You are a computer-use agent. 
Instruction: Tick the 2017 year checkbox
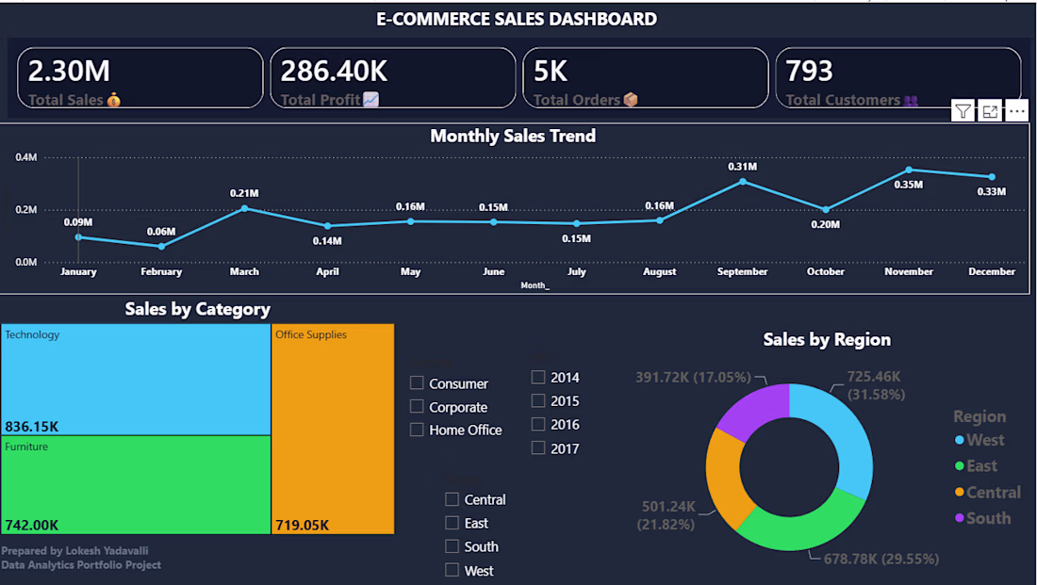click(x=538, y=447)
